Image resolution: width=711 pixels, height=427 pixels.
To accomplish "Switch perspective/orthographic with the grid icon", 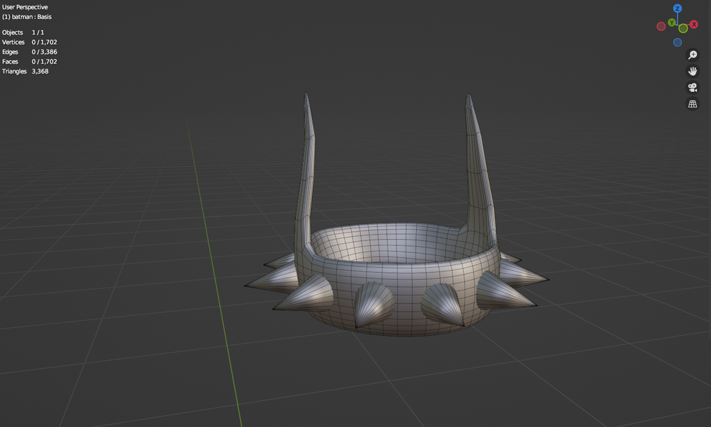I will coord(693,104).
